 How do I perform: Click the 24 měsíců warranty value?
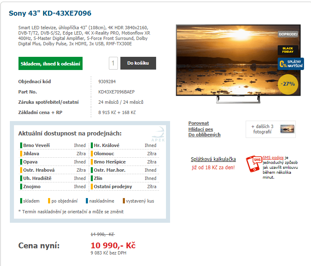[x=121, y=102]
